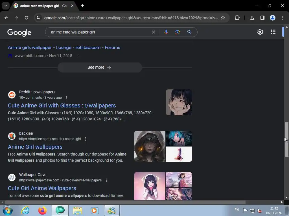Open a new browser tab
This screenshot has height=216, width=289.
pos(82,6)
